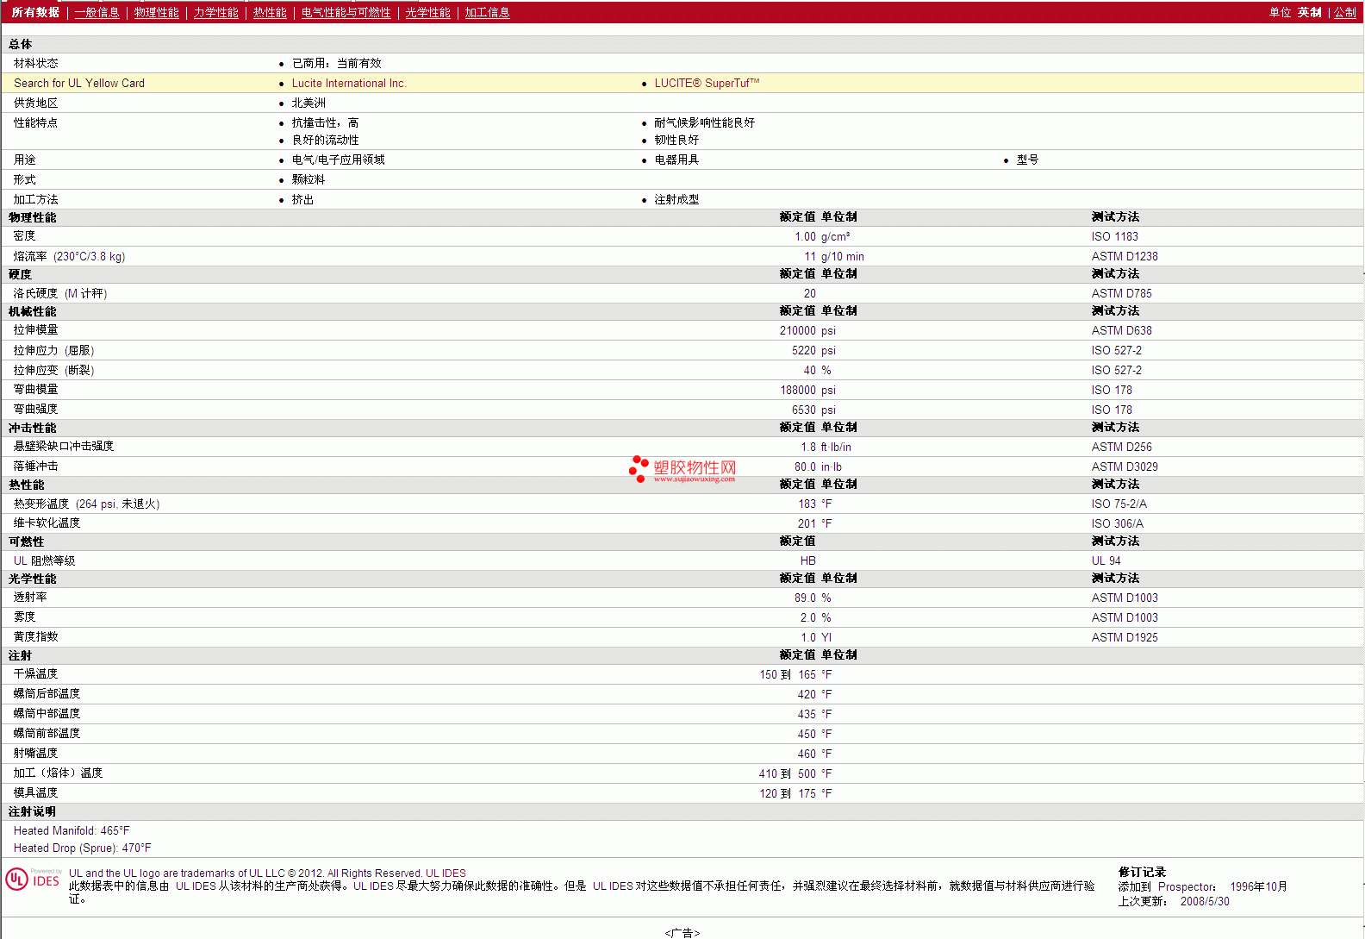Click the 射嘴温度 row label
The width and height of the screenshot is (1365, 939).
click(x=35, y=753)
